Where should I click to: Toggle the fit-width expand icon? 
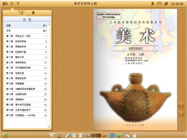[x=80, y=136]
